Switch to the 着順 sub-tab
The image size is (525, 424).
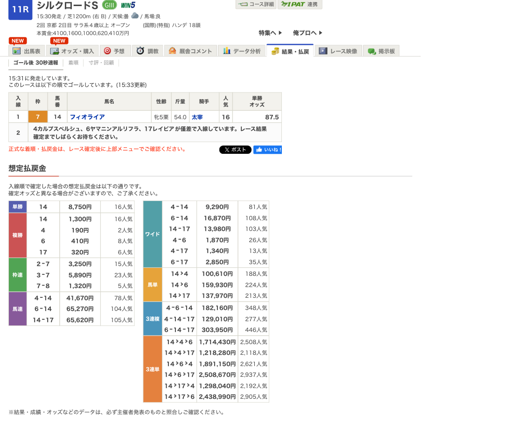[73, 63]
